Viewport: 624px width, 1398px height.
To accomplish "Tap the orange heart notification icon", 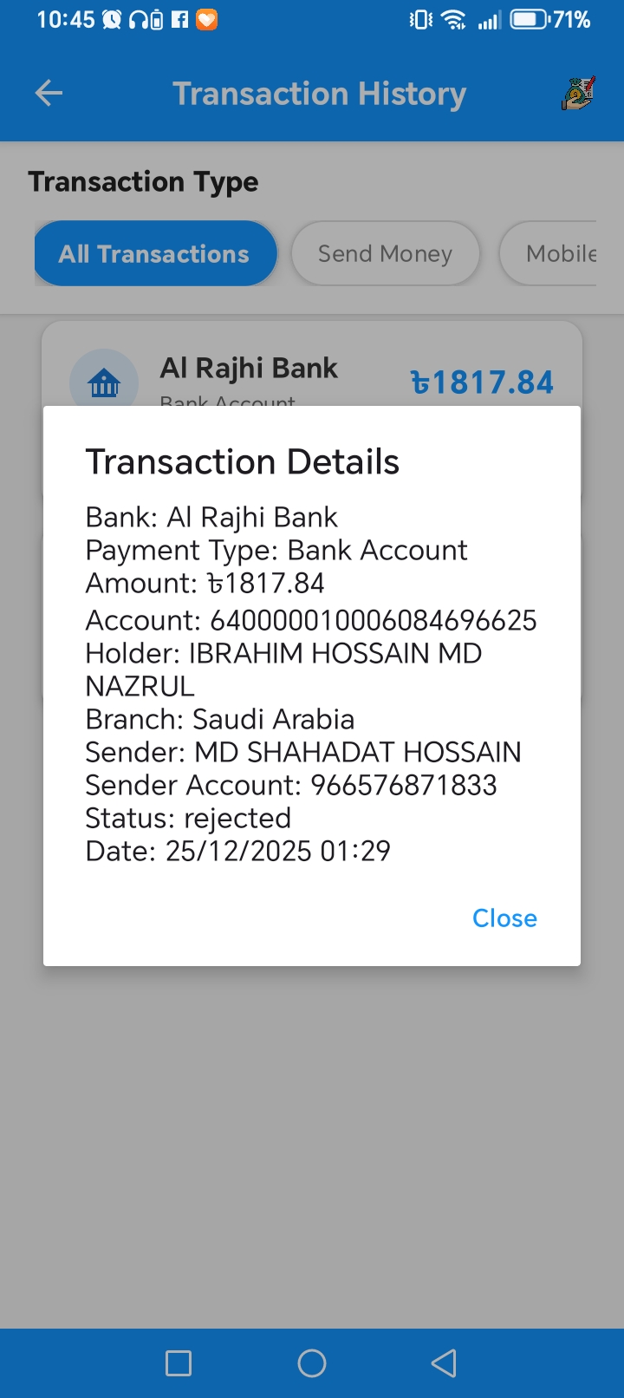I will click(206, 20).
